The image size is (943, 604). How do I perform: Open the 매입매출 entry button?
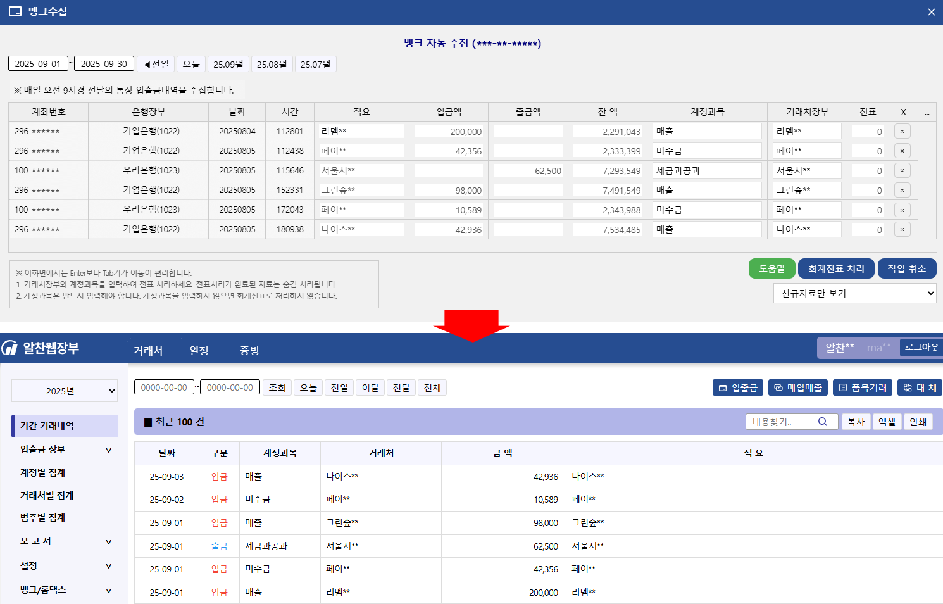pos(798,387)
